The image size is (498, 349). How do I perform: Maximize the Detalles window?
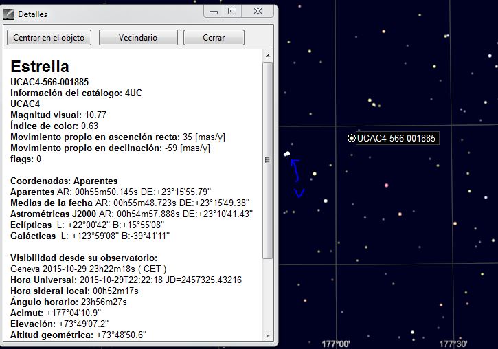(231, 11)
